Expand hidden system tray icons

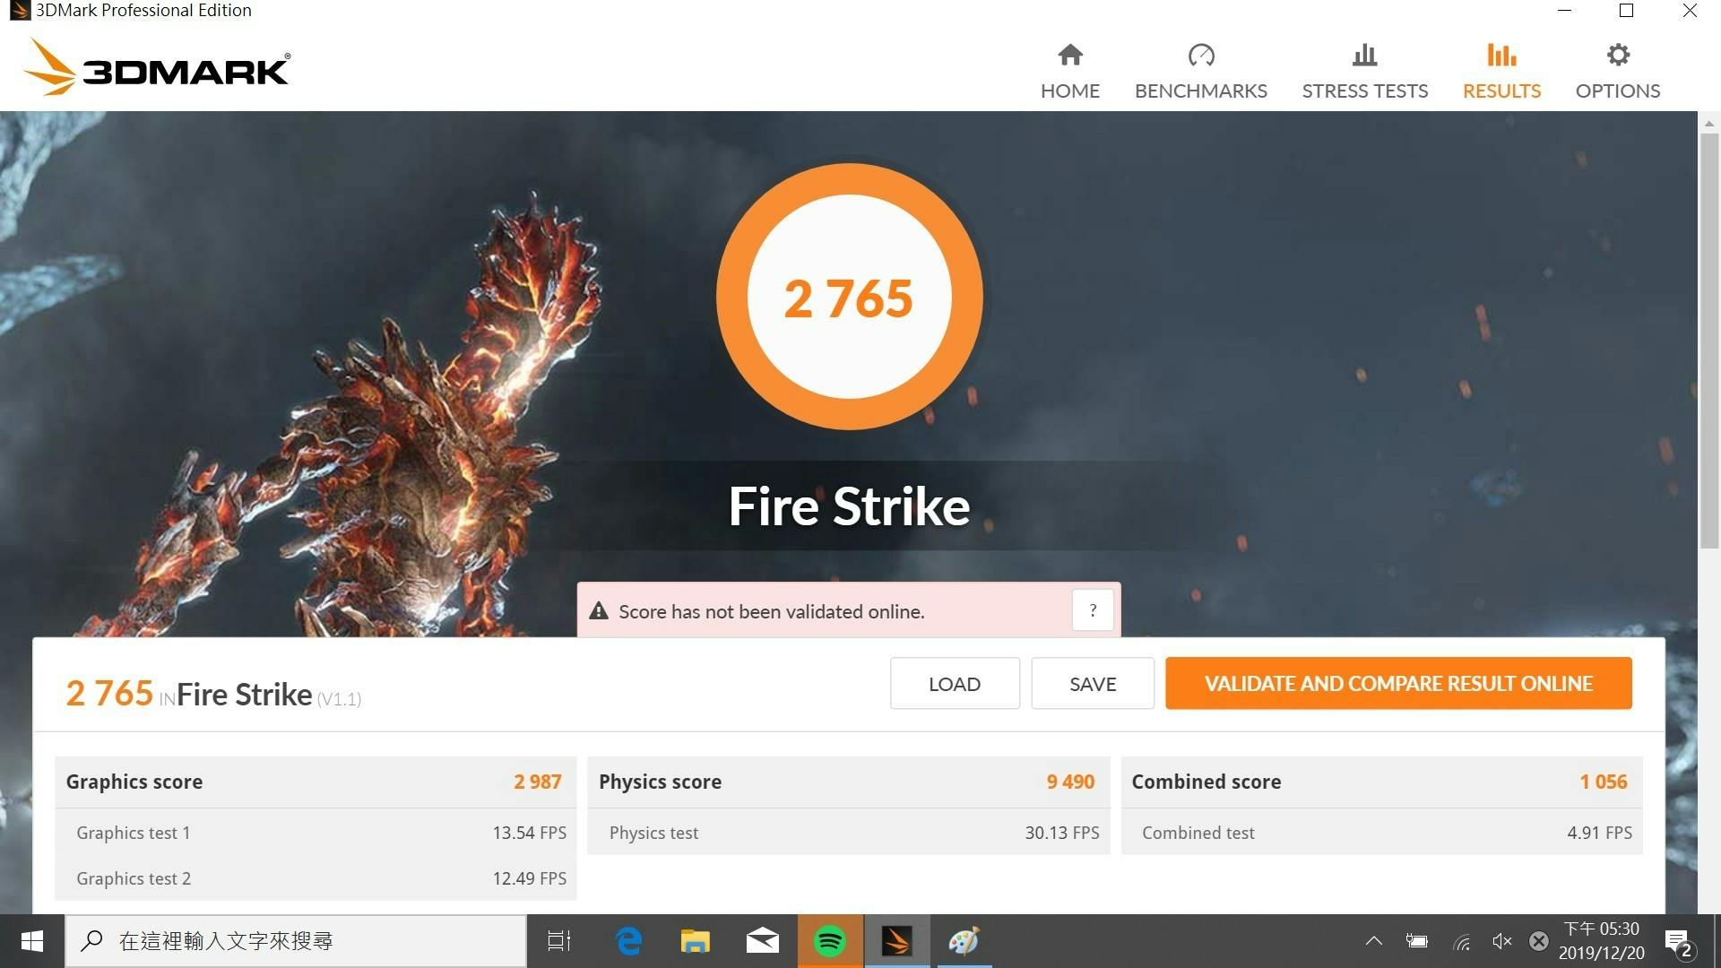pyautogui.click(x=1373, y=941)
